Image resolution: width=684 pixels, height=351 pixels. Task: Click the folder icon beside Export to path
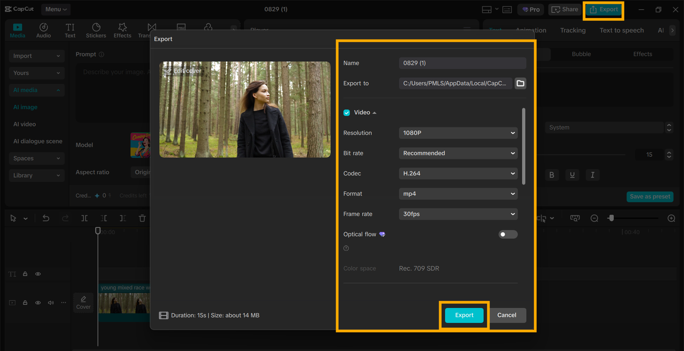[x=520, y=83]
